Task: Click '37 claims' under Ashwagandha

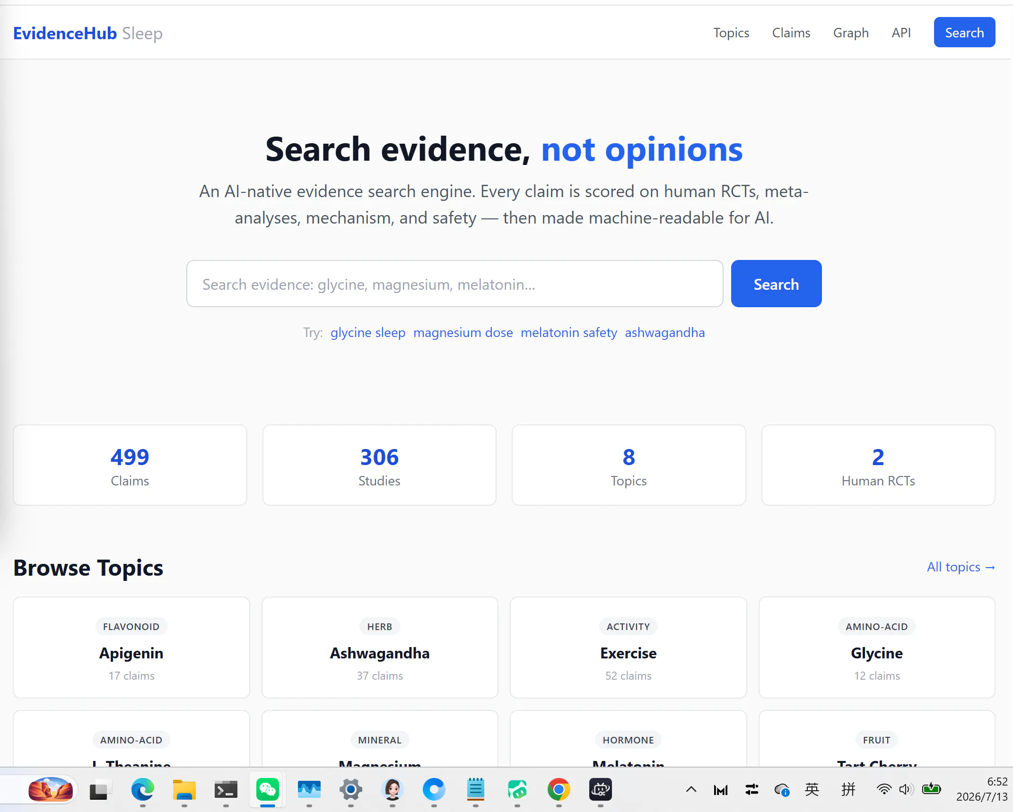Action: (x=380, y=676)
